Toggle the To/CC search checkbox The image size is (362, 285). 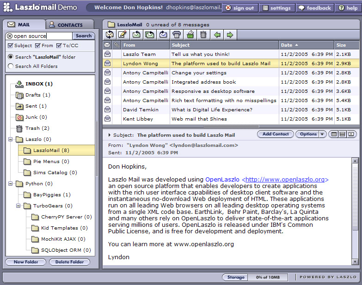59,45
